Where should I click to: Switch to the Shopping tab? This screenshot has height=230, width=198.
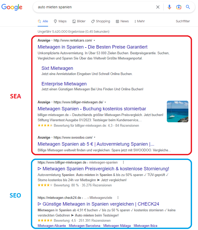point(101,21)
